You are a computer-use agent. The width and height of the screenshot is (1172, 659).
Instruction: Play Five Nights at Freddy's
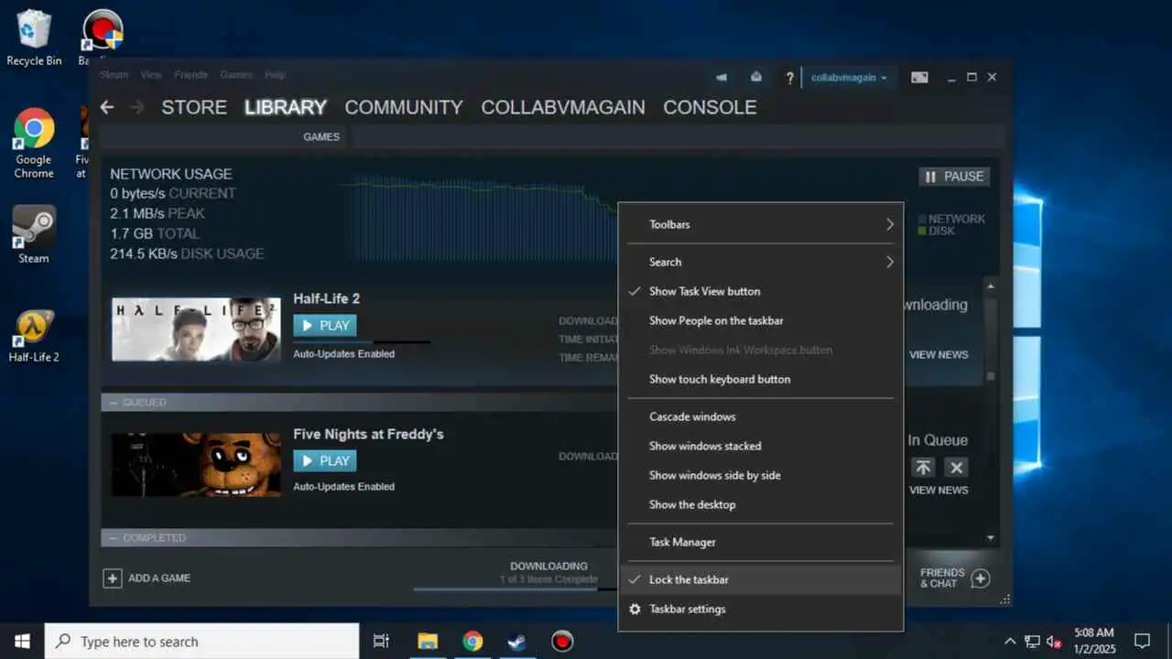(x=325, y=460)
